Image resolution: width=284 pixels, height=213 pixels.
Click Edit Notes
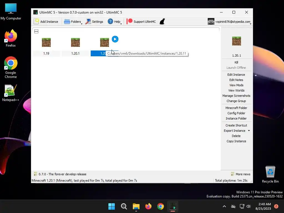(236, 80)
